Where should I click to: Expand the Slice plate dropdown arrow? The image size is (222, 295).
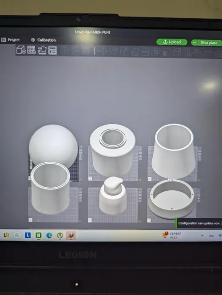(x=194, y=43)
